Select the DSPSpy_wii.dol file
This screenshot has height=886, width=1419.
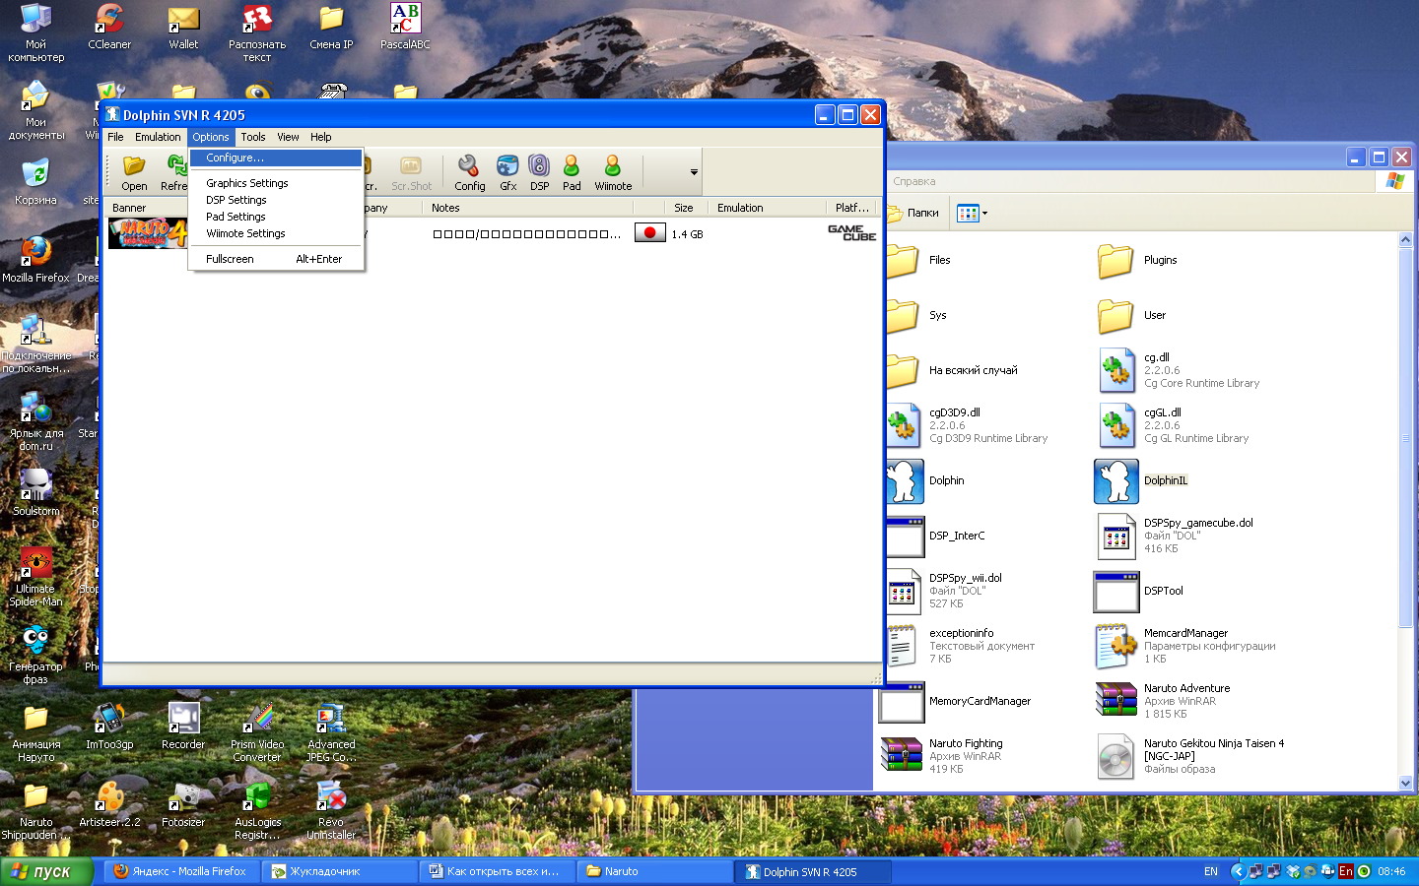(944, 591)
